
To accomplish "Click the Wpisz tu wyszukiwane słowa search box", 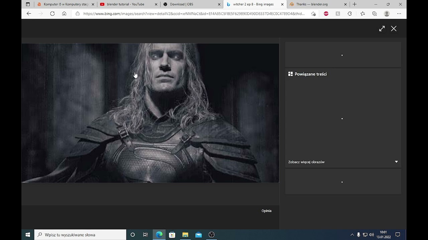I will click(80, 235).
